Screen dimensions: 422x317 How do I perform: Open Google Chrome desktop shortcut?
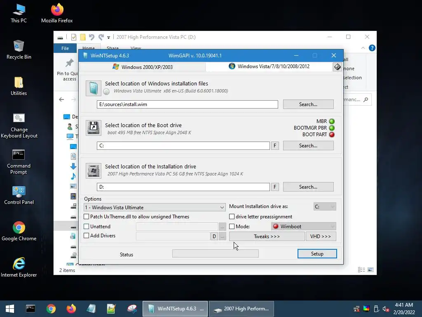point(19,231)
